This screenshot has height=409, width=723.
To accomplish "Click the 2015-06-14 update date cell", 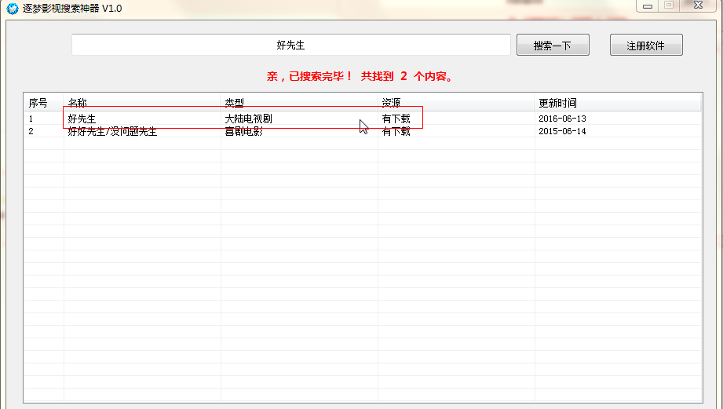I will (562, 132).
